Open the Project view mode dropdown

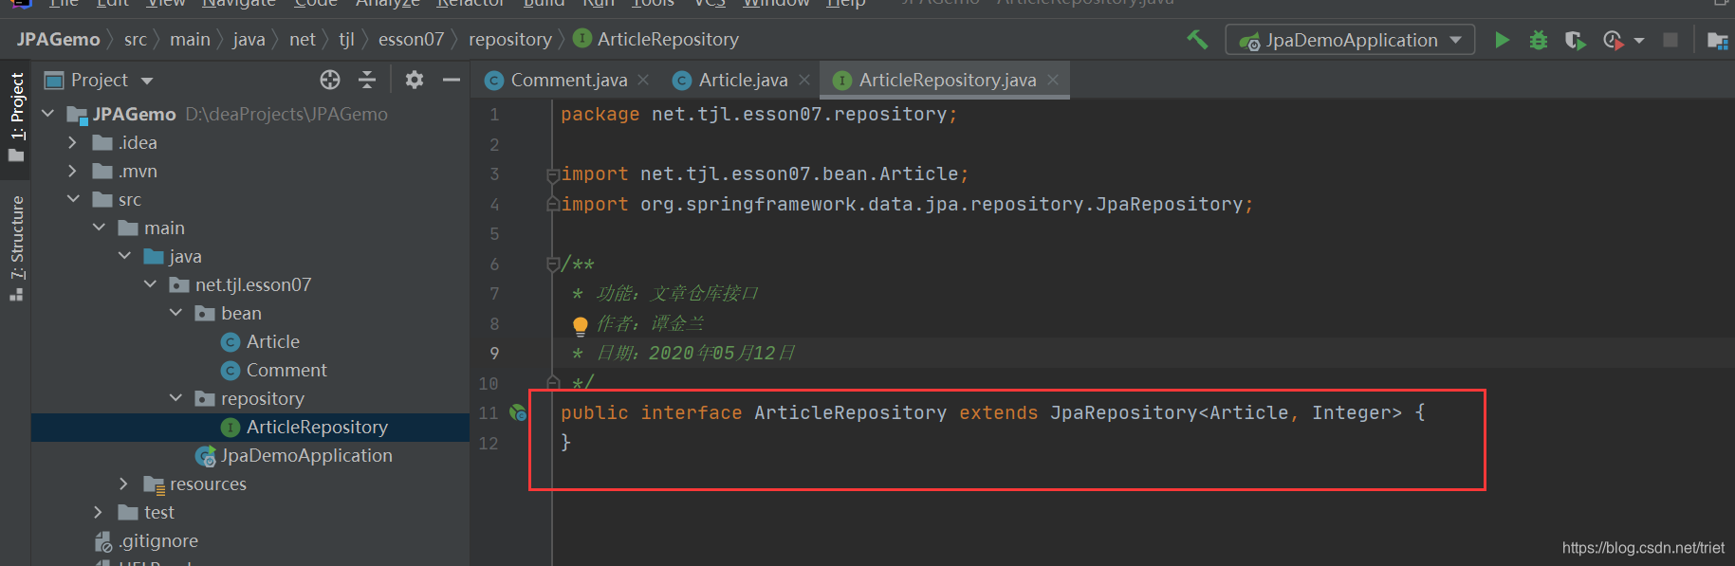click(147, 81)
